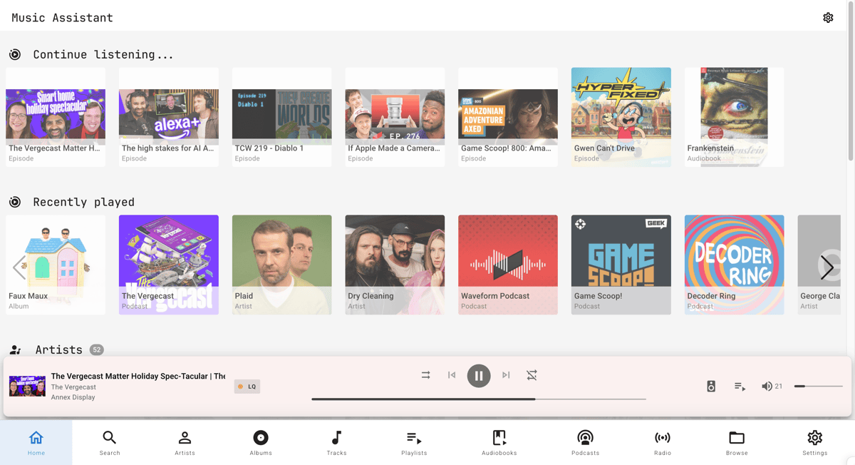Open the Tracks section
Screen dimensions: 855x465
pyautogui.click(x=336, y=442)
